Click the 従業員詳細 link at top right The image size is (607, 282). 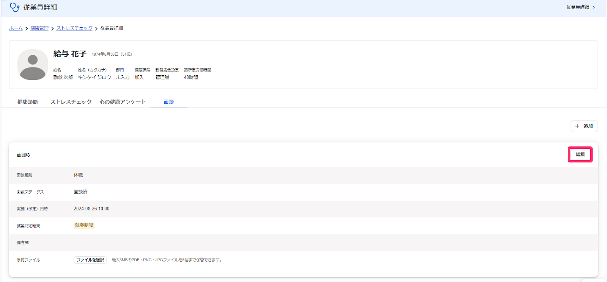[x=578, y=7]
